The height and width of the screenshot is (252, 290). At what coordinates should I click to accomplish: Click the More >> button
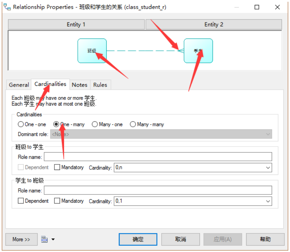(x=21, y=239)
